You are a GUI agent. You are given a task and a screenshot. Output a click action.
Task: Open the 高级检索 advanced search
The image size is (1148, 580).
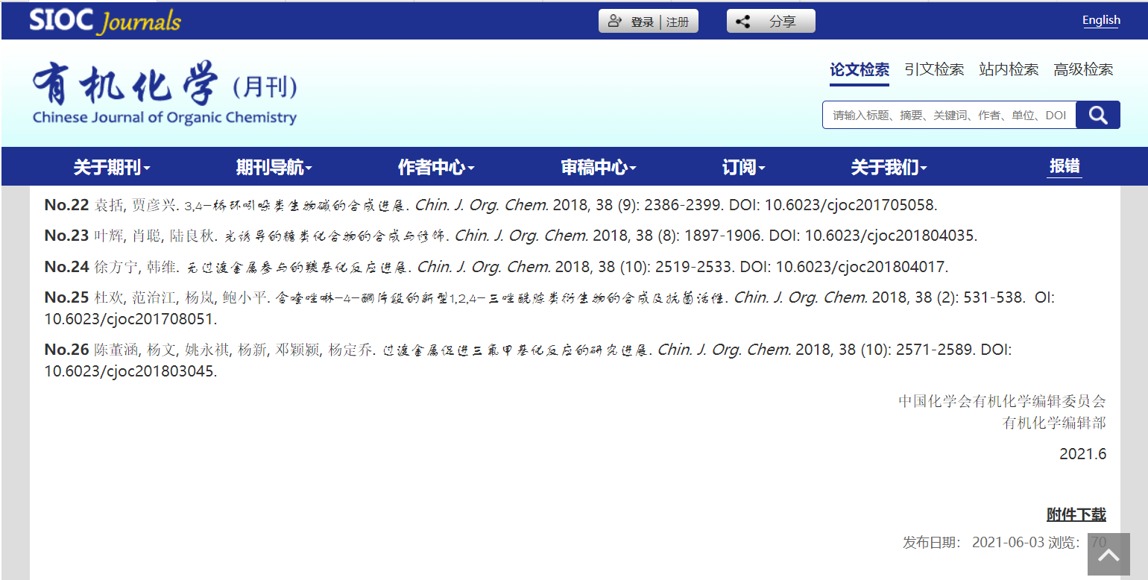[x=1082, y=70]
